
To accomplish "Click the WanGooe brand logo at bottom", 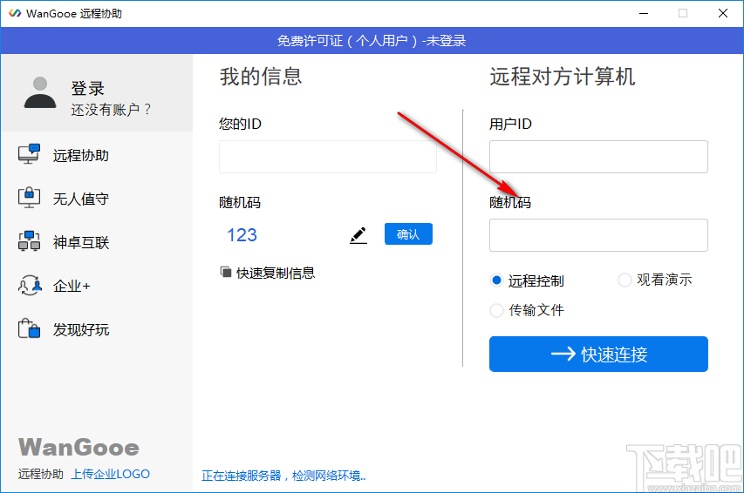I will click(78, 448).
